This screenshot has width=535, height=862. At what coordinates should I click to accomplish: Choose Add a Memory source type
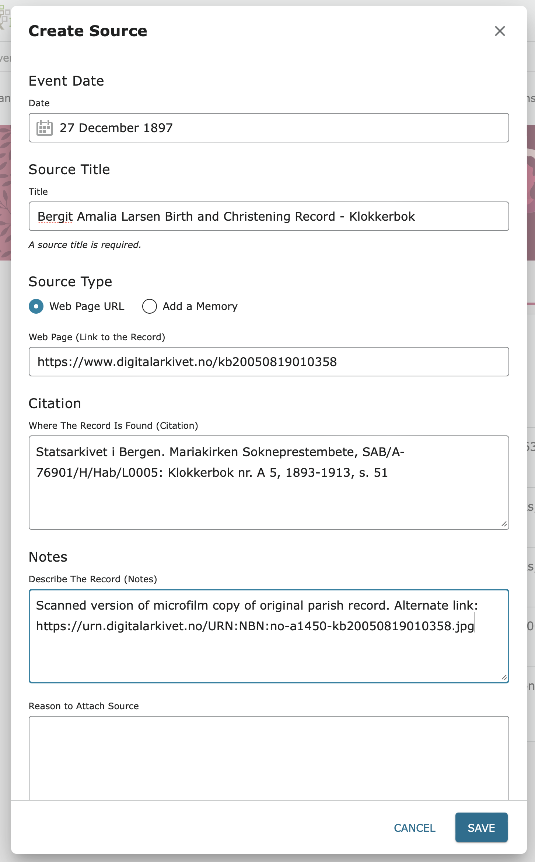coord(149,306)
